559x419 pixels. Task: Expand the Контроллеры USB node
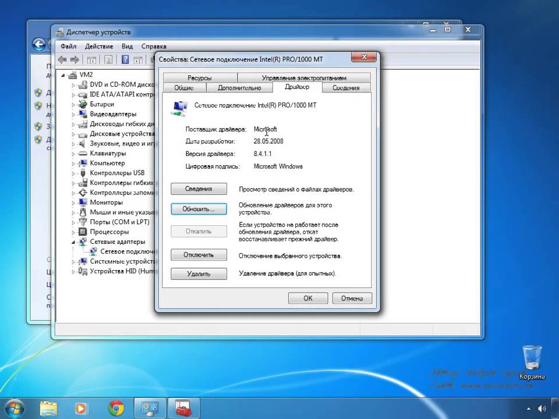(x=73, y=173)
